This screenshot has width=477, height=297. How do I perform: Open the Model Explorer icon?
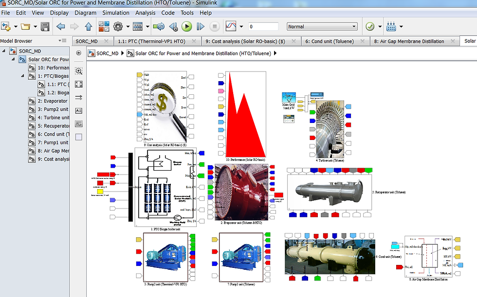click(x=138, y=27)
